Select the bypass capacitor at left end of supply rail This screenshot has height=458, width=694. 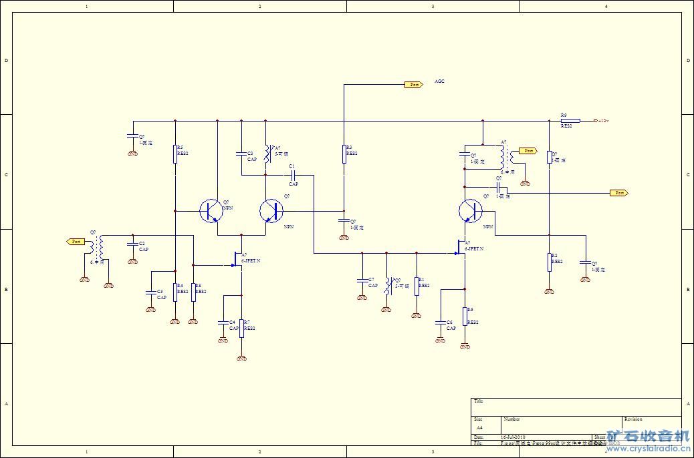coord(133,136)
